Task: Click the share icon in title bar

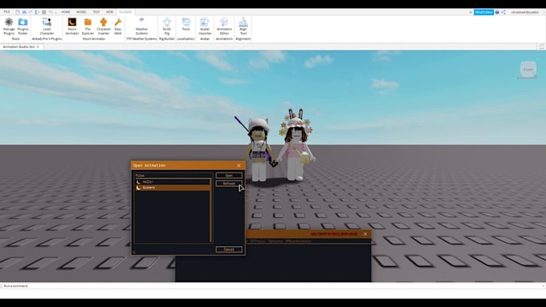Action: pyautogui.click(x=503, y=12)
